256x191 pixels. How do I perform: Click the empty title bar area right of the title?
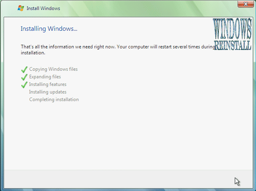140,8
